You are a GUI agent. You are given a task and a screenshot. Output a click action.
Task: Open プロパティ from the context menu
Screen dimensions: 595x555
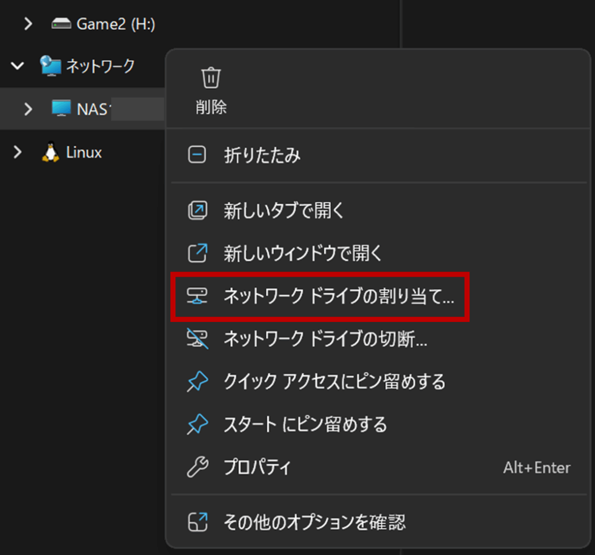[257, 467]
